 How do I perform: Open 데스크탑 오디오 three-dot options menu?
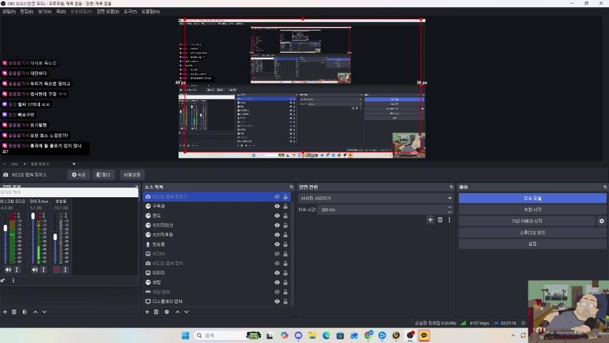17,269
